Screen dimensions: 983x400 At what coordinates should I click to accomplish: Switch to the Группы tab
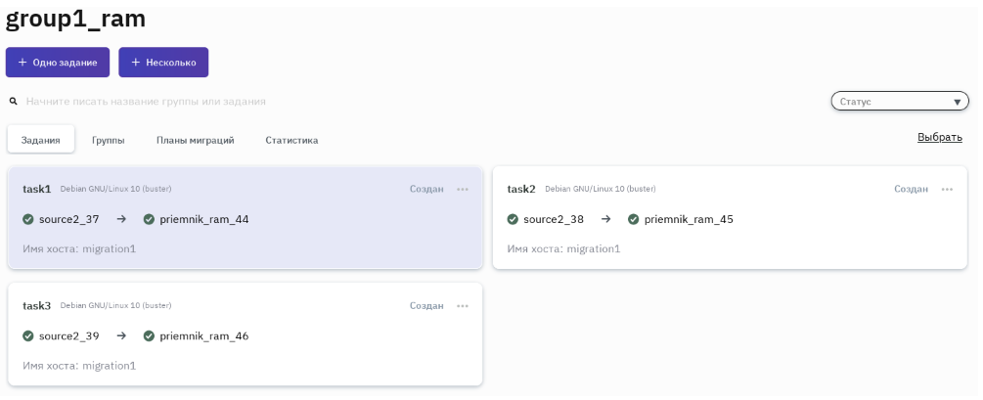(x=109, y=140)
